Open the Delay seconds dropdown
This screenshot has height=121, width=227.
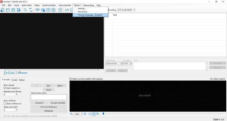10,110
